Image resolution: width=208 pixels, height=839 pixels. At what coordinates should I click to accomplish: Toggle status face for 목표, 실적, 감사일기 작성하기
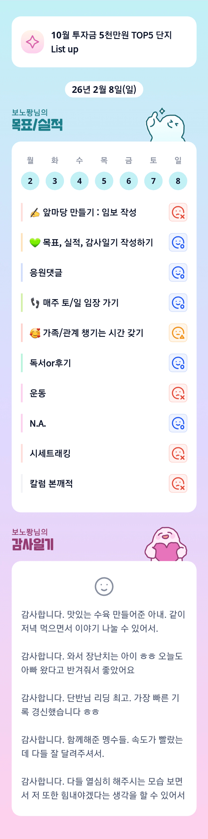tap(178, 242)
